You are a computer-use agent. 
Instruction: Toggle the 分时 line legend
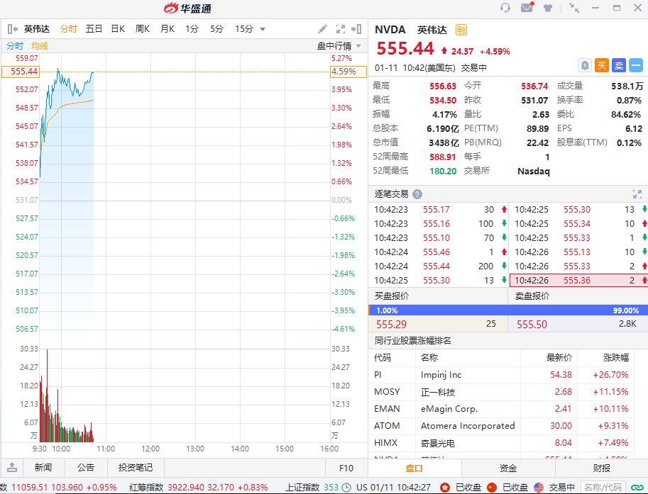pyautogui.click(x=15, y=45)
